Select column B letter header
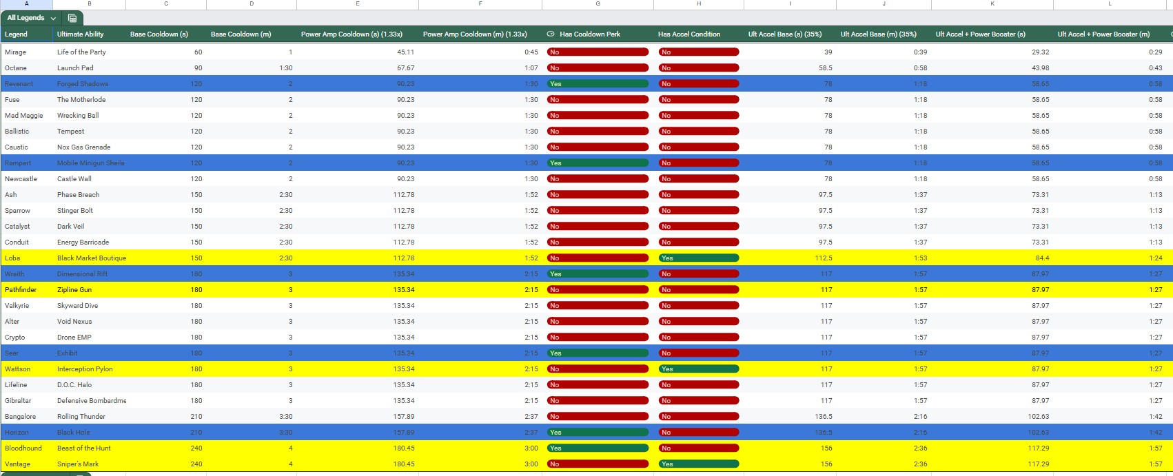Viewport: 1173px width, 476px height. [90, 4]
